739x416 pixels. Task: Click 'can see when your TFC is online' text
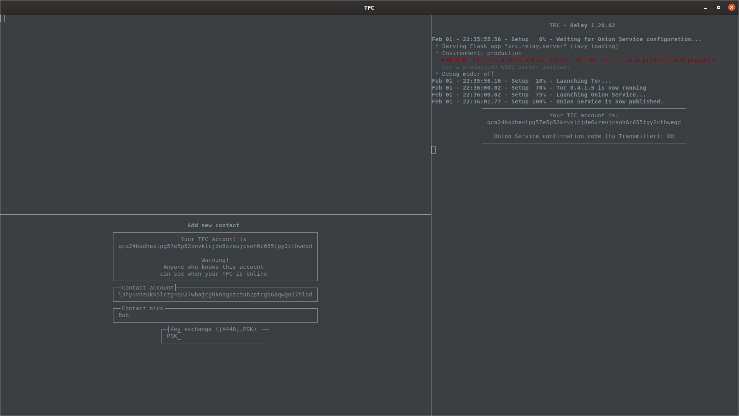pyautogui.click(x=213, y=274)
